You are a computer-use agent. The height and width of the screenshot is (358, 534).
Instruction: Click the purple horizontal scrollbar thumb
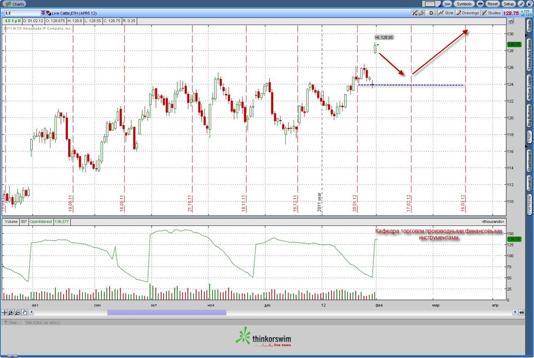167,312
